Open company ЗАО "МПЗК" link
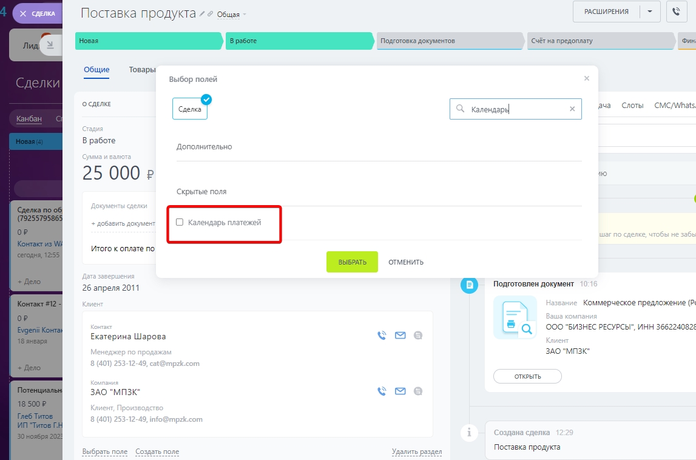This screenshot has height=460, width=696. pos(115,392)
